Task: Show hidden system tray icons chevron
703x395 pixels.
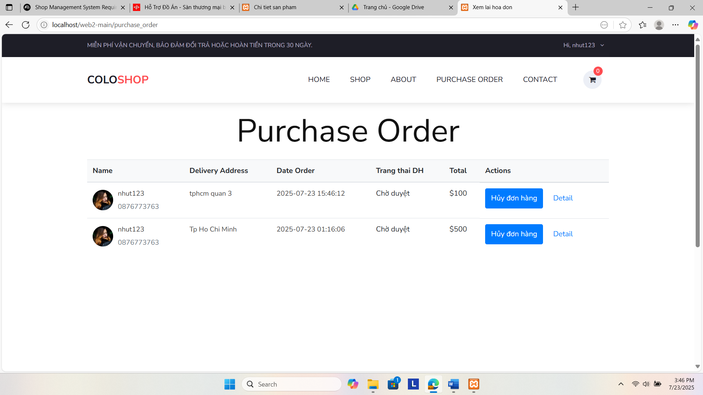Action: click(x=621, y=384)
